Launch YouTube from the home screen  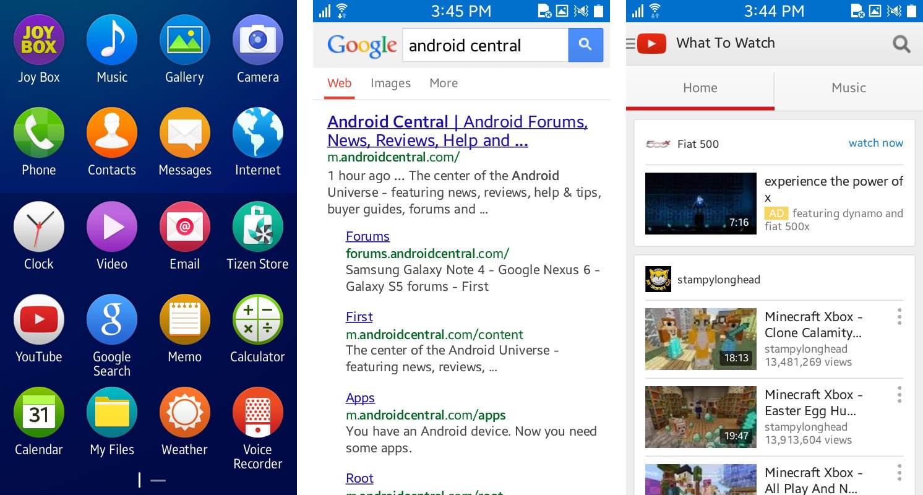click(39, 319)
